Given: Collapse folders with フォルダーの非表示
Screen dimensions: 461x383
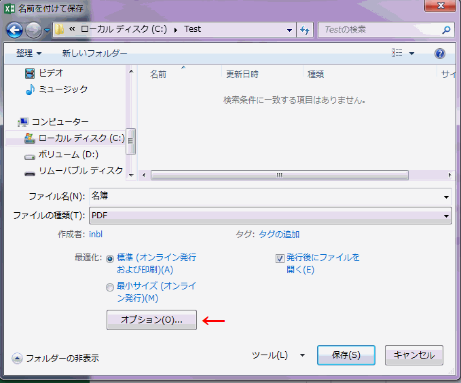Looking at the screenshot, I should point(56,359).
